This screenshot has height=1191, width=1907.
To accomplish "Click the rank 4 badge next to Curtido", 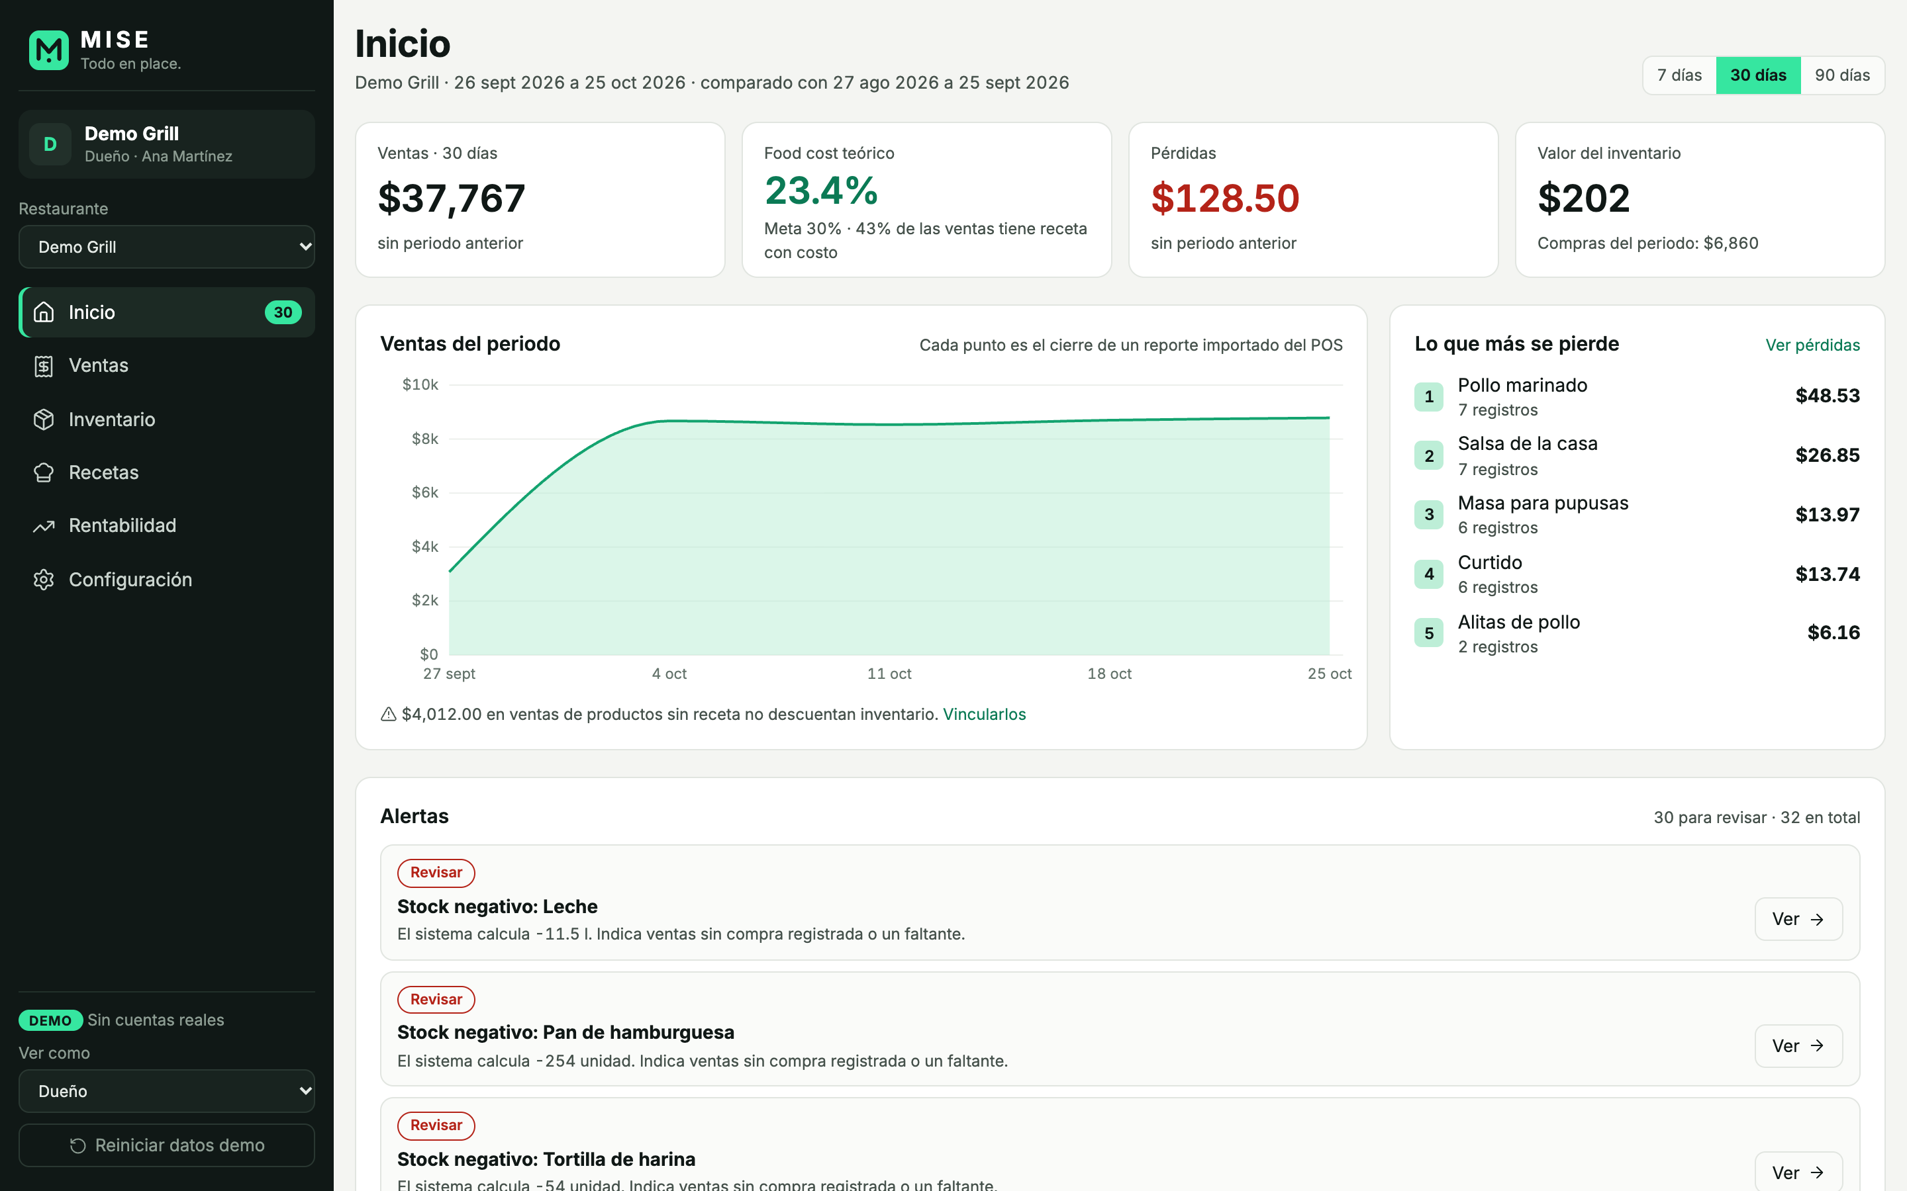I will point(1429,574).
